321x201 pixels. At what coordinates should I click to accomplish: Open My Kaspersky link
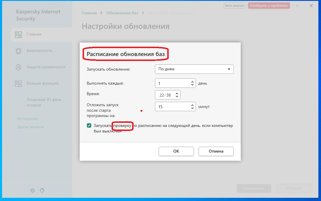coord(28,119)
